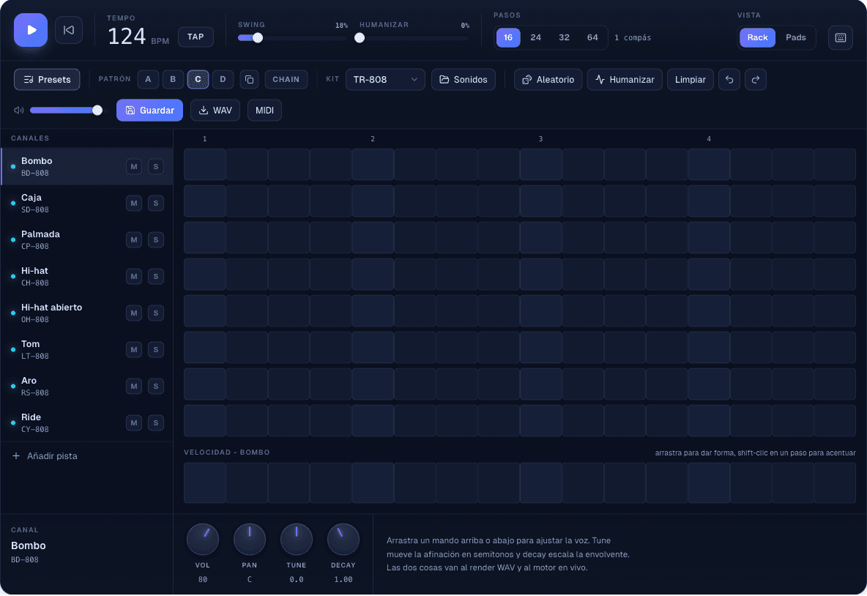The height and width of the screenshot is (596, 867).
Task: Click the DECAY knob
Action: tap(343, 539)
